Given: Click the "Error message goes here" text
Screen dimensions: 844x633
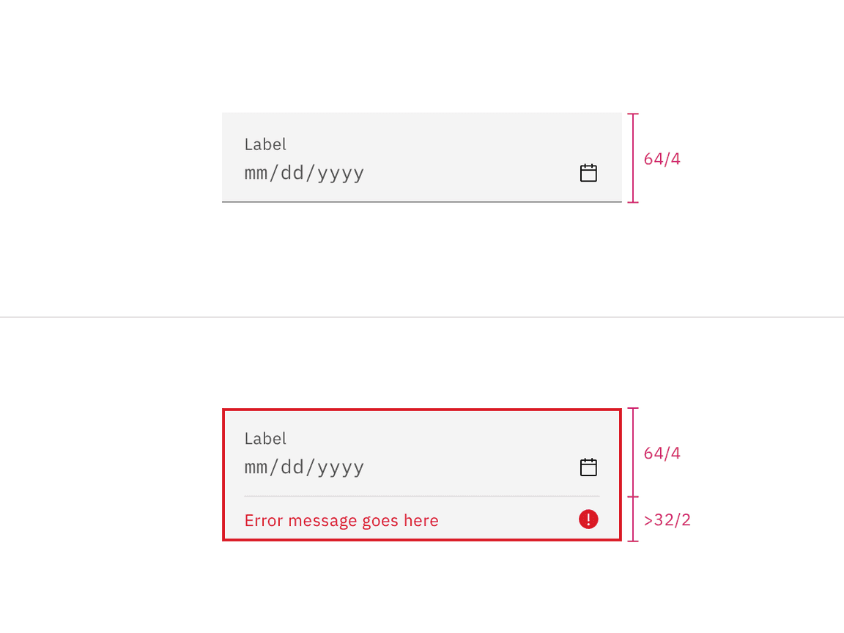Looking at the screenshot, I should 341,521.
